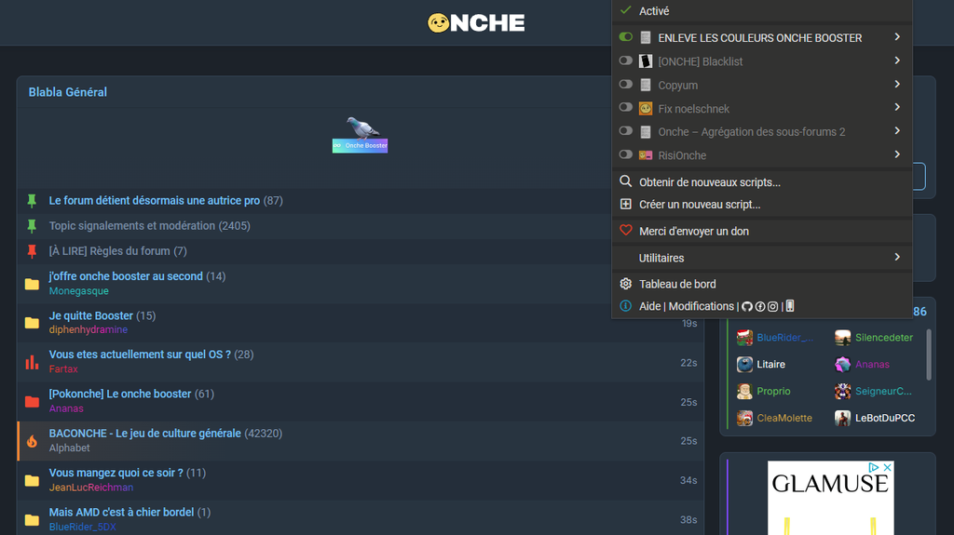This screenshot has width=954, height=535.
Task: Expand Fix noelschnek script submenu chevron
Action: tap(897, 108)
